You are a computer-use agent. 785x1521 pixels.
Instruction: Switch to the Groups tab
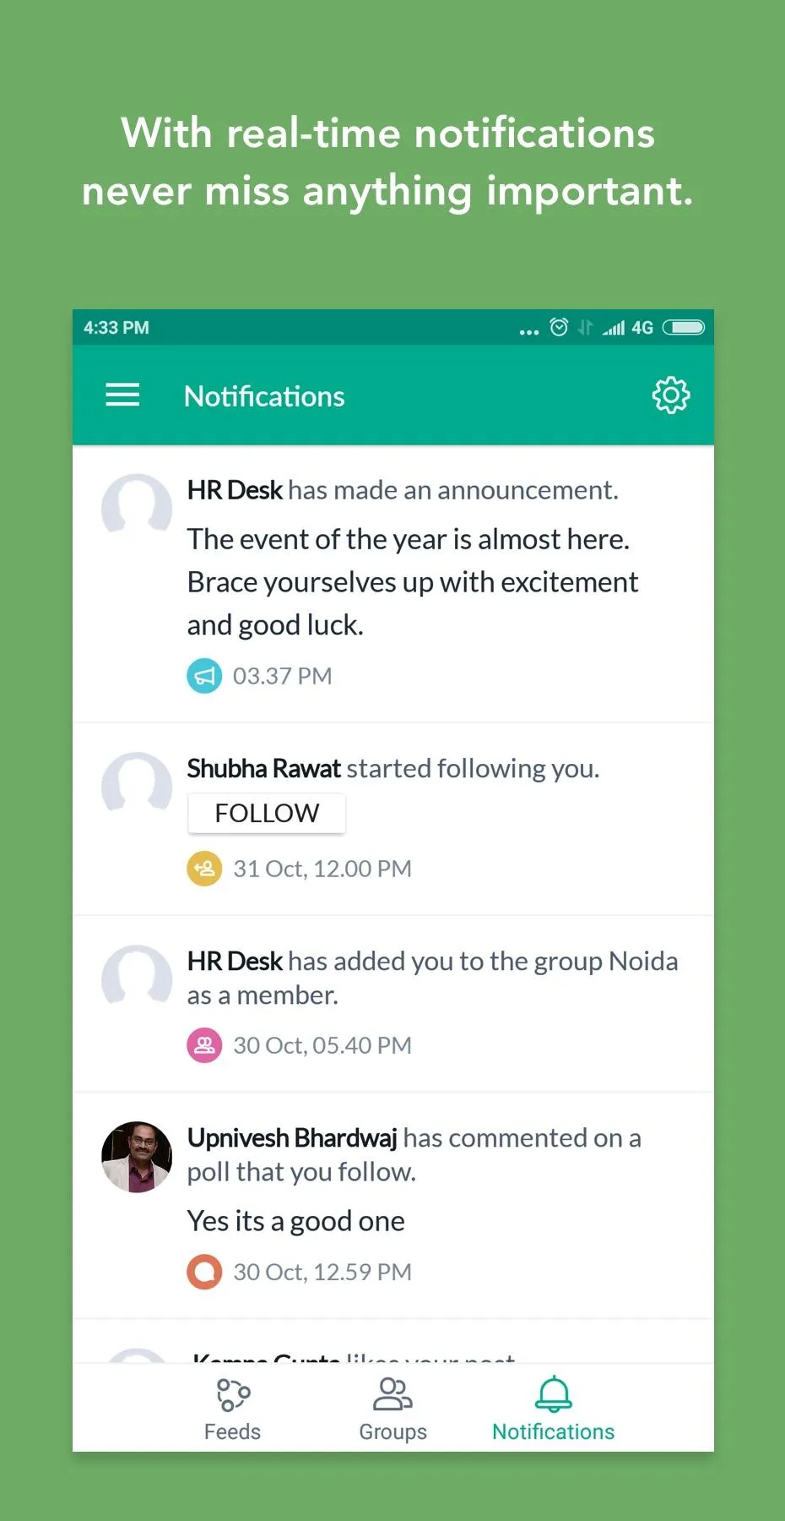point(392,1407)
